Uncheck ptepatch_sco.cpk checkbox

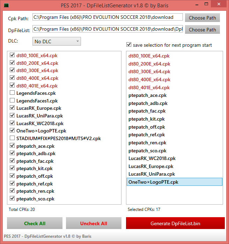pyautogui.click(x=12, y=198)
